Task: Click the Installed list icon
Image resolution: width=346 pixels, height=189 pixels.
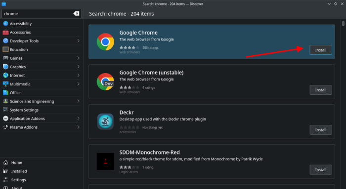Action: pyautogui.click(x=6, y=171)
